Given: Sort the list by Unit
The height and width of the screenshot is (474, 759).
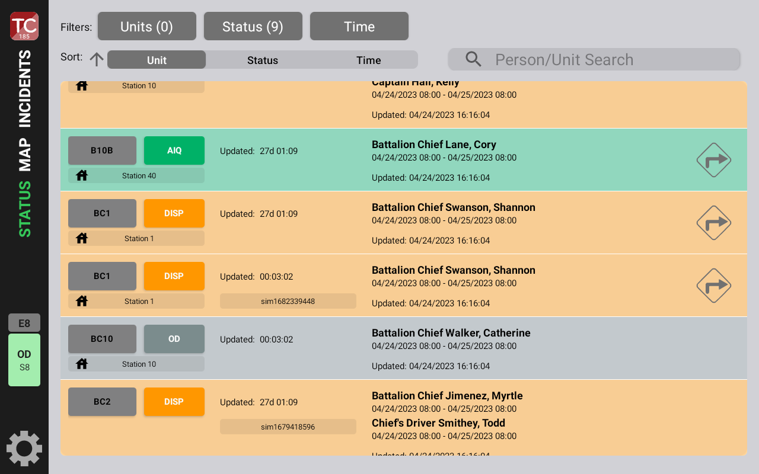Looking at the screenshot, I should [x=157, y=60].
